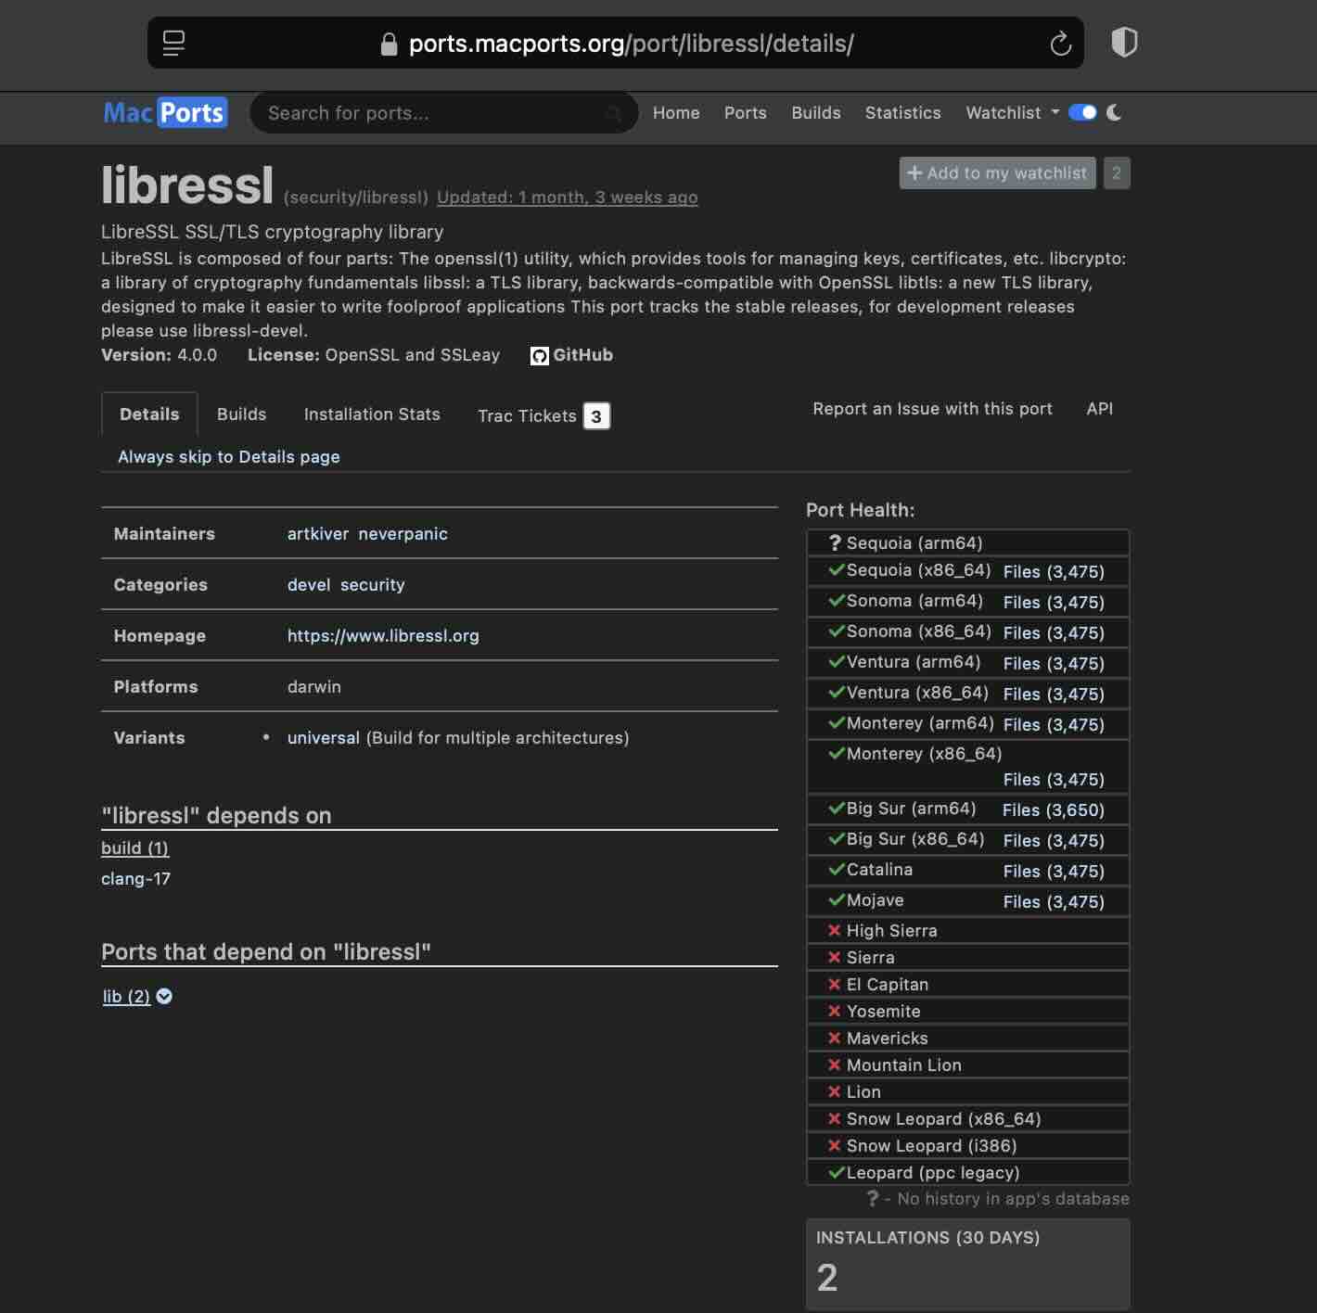Open the API link
The width and height of the screenshot is (1317, 1313).
(x=1100, y=409)
